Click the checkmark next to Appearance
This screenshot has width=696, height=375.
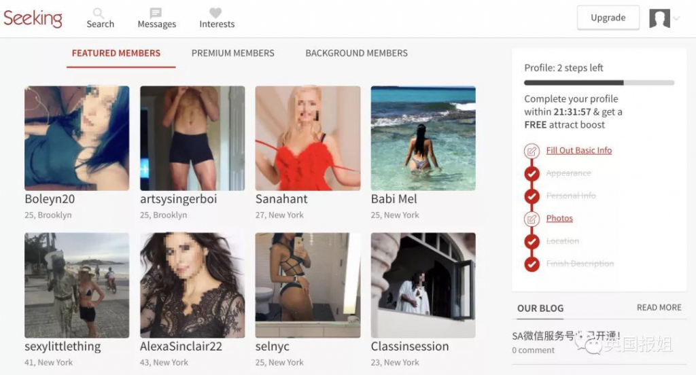[532, 173]
